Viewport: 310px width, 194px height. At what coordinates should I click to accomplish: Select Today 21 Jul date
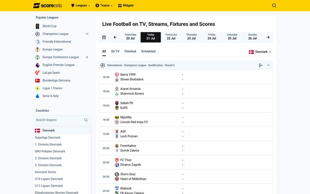tap(151, 37)
